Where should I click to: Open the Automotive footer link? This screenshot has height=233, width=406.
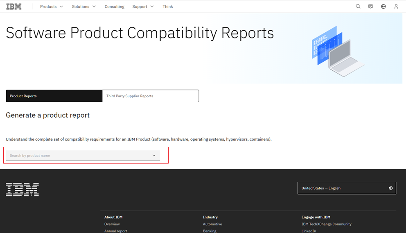[x=212, y=224]
